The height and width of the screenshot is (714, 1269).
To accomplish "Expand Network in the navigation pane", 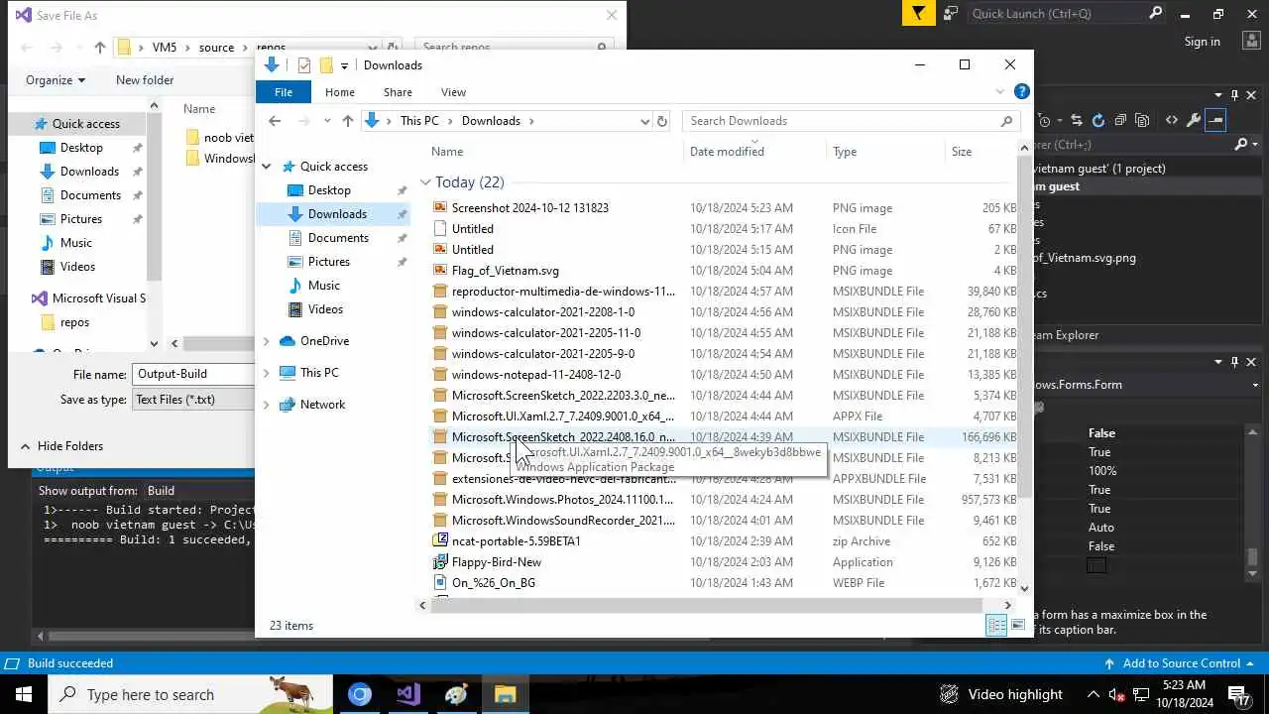I will coord(267,405).
